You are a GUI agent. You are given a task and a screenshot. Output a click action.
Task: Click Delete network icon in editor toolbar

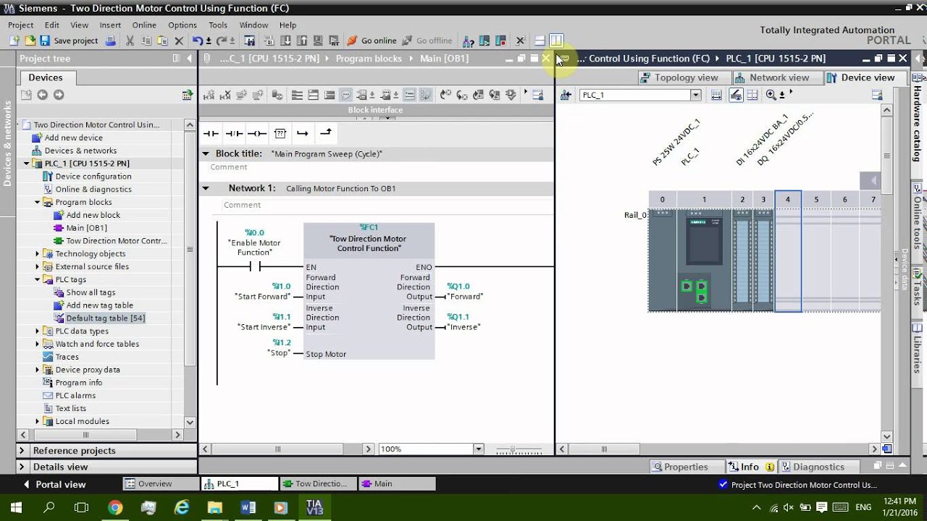pos(226,95)
